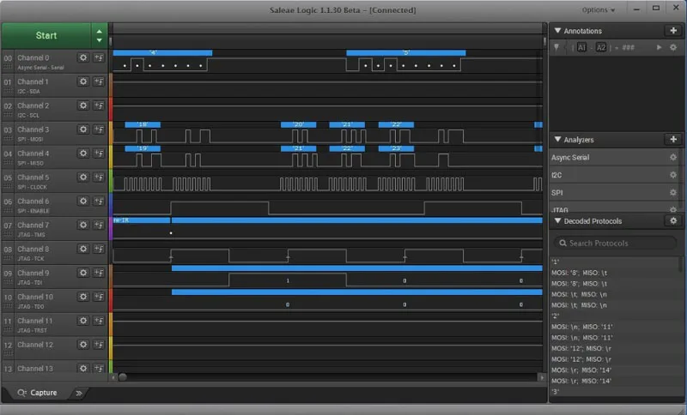Set trigger edge for Channel 4
687x415 pixels.
click(99, 153)
